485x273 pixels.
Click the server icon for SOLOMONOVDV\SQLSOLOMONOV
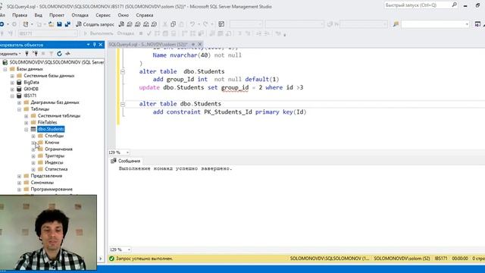pyautogui.click(x=5, y=62)
